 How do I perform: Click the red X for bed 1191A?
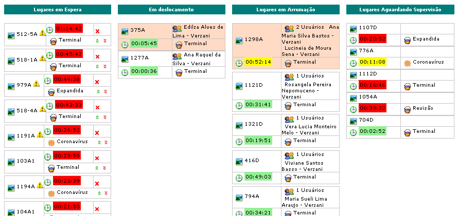(x=97, y=133)
